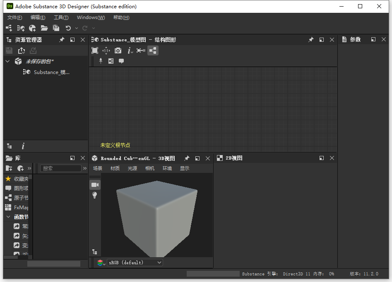Open the 环境 menu in 3D view
This screenshot has height=282, width=392.
(167, 168)
